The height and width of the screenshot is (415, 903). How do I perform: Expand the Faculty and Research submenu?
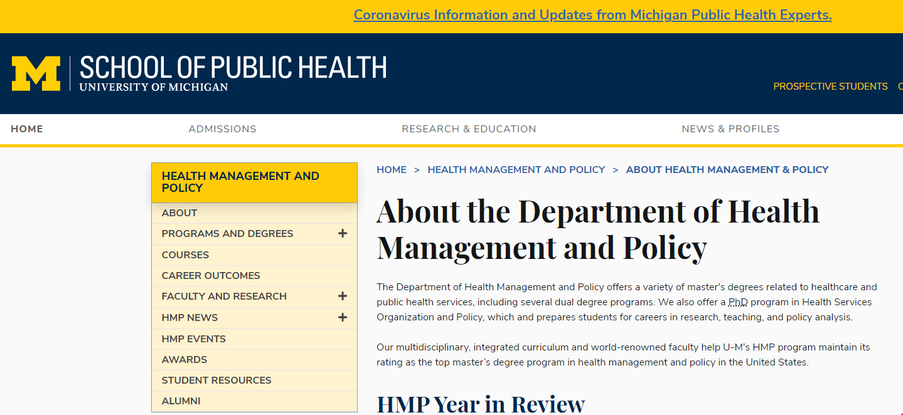(343, 297)
